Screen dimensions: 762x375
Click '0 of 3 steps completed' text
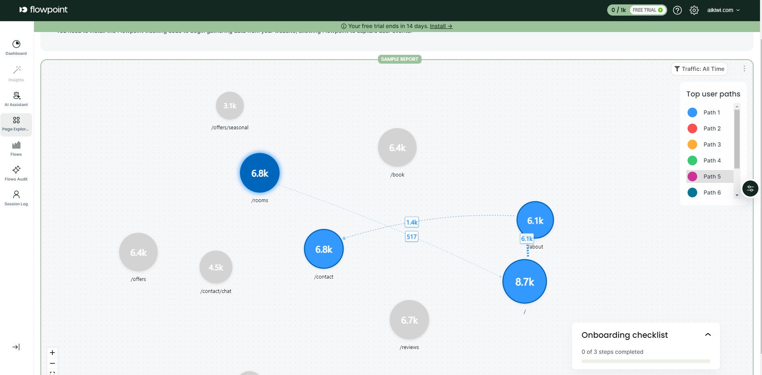point(612,352)
